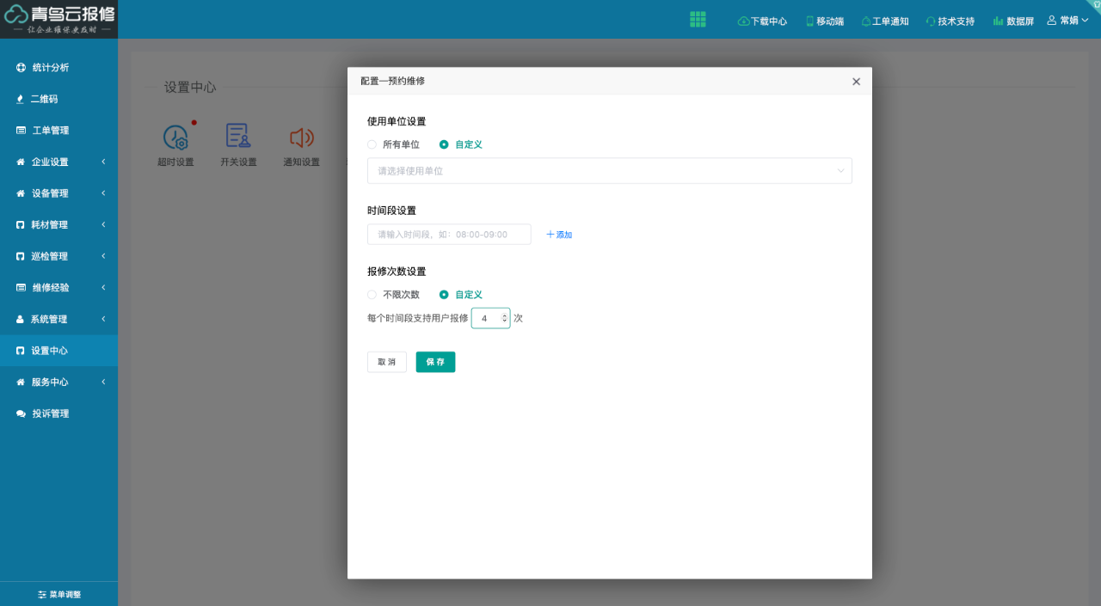Go to 统计分析 in the sidebar
Screen dimensions: 1101x606
52,67
